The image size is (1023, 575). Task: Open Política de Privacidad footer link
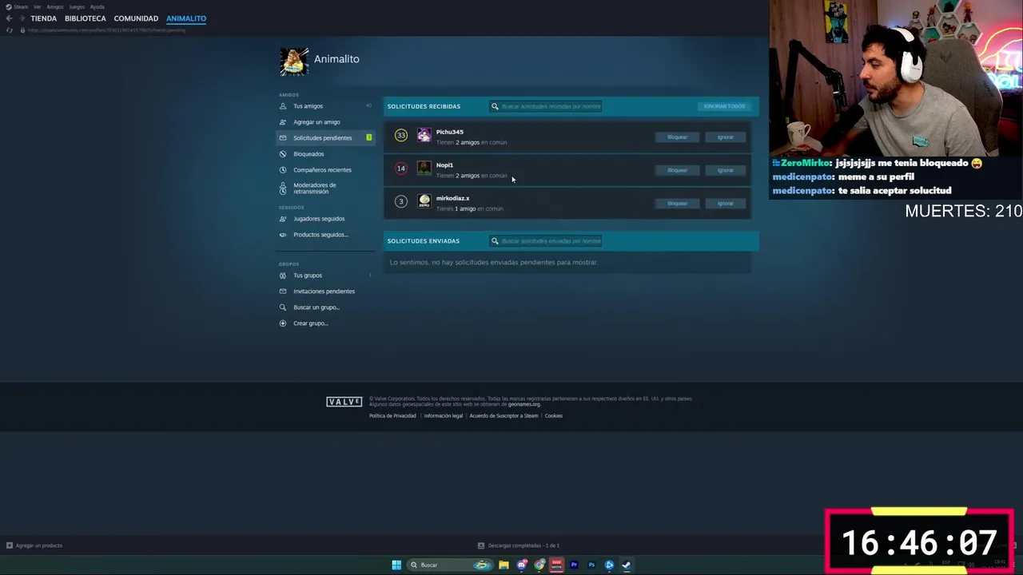coord(392,416)
